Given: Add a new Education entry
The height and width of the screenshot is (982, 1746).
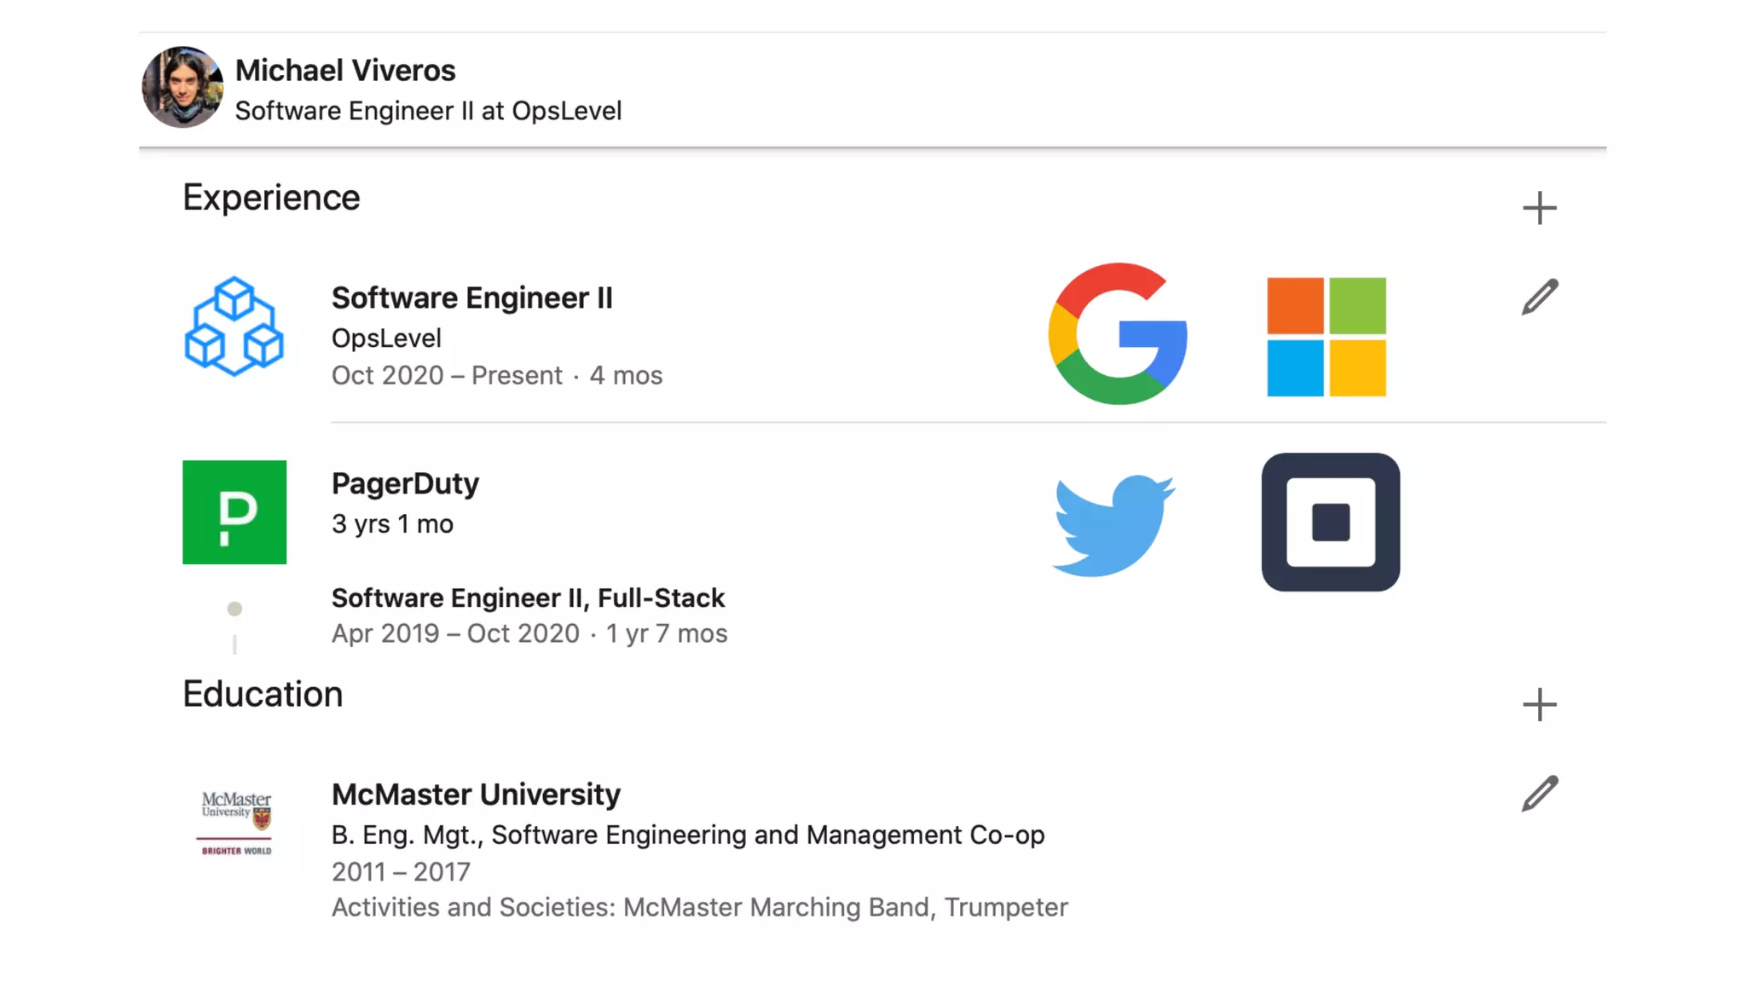Looking at the screenshot, I should [1539, 705].
